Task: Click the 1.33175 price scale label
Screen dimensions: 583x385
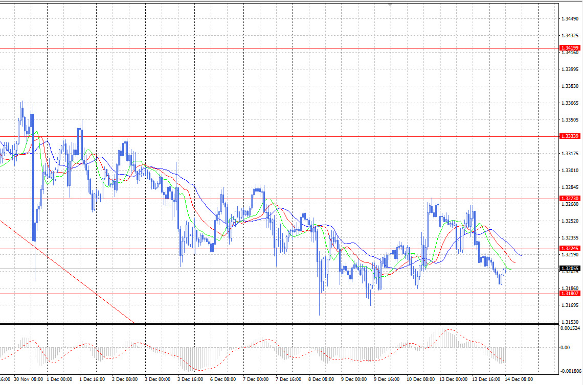Action: pyautogui.click(x=570, y=154)
